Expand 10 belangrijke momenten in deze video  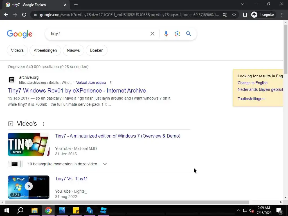[x=67, y=164]
